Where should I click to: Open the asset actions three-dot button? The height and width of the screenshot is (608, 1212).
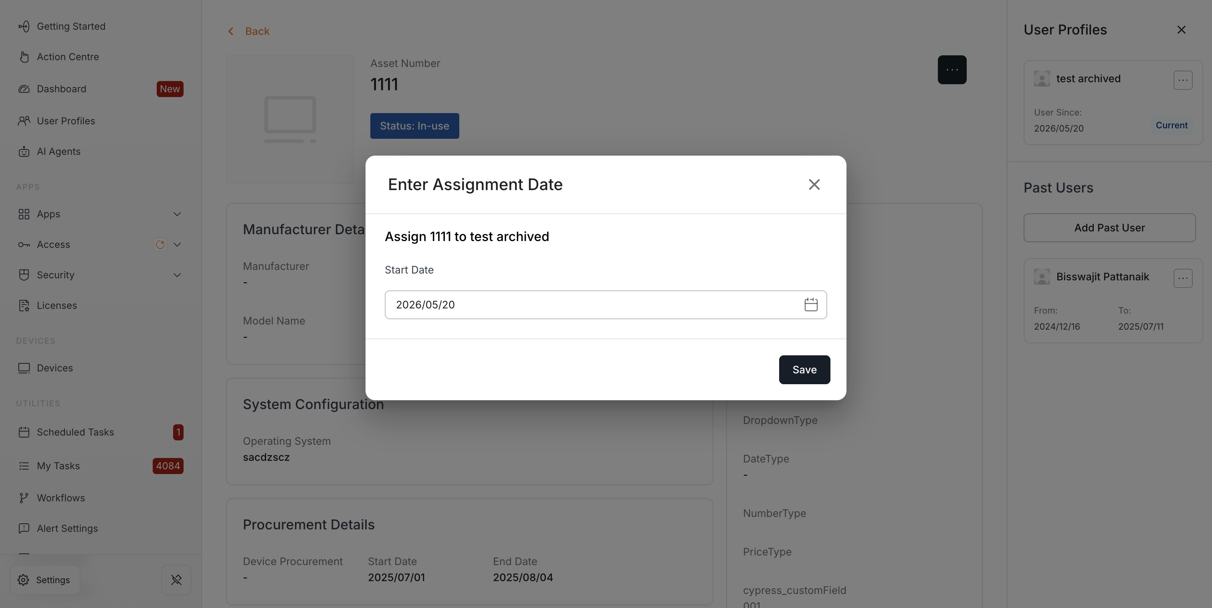pyautogui.click(x=952, y=70)
